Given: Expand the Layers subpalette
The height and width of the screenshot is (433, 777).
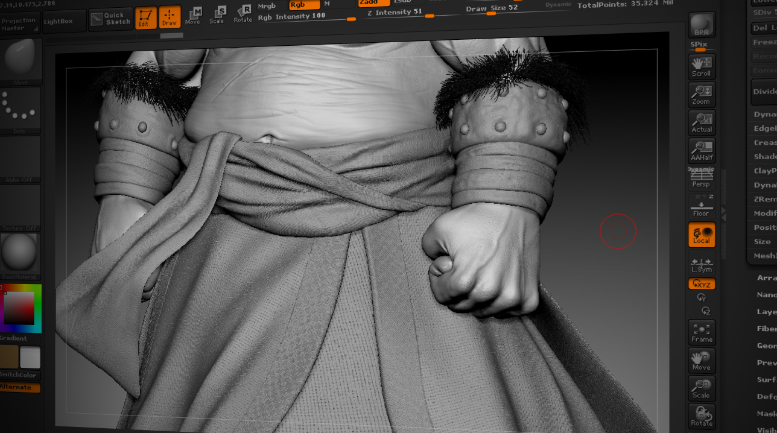Looking at the screenshot, I should 767,312.
